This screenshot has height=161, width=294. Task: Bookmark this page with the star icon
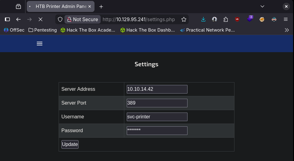[184, 19]
